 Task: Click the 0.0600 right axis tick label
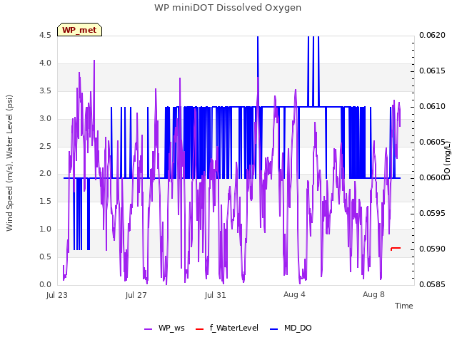click(431, 177)
